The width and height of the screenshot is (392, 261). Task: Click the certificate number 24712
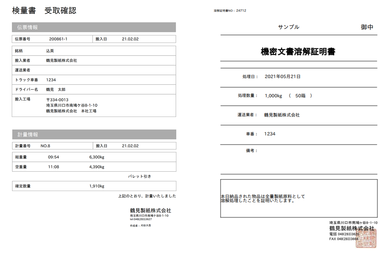point(242,10)
